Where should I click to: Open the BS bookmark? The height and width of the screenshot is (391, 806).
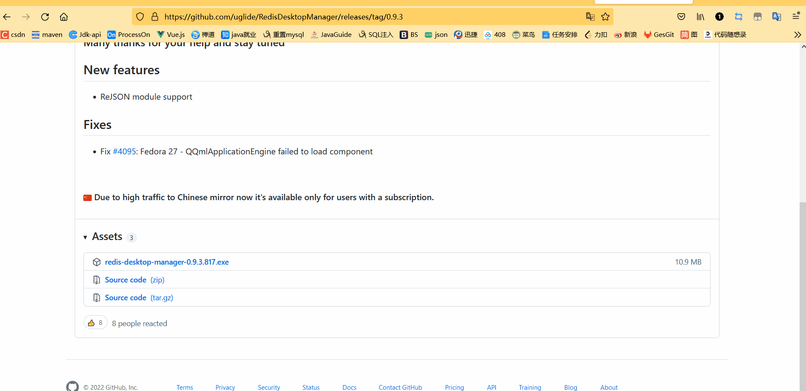(x=409, y=35)
